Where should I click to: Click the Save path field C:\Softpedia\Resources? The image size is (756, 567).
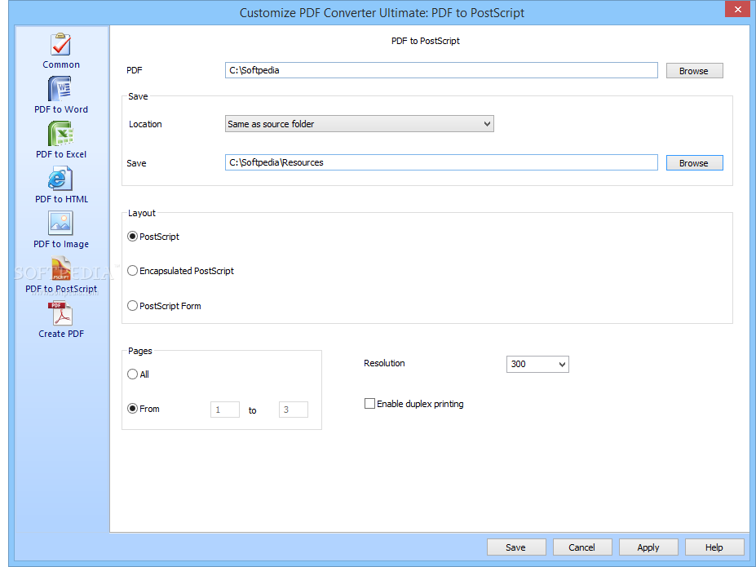pyautogui.click(x=441, y=162)
